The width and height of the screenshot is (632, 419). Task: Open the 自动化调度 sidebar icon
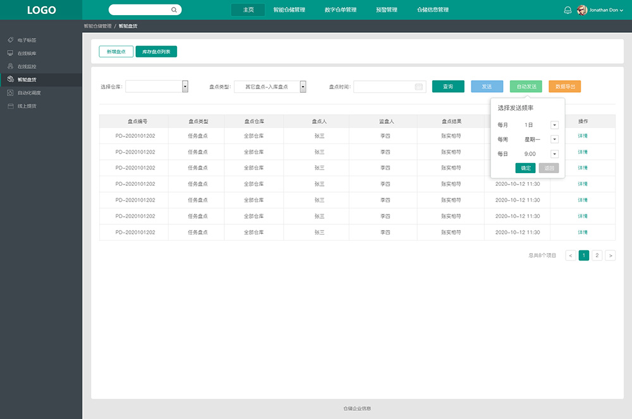pos(11,93)
